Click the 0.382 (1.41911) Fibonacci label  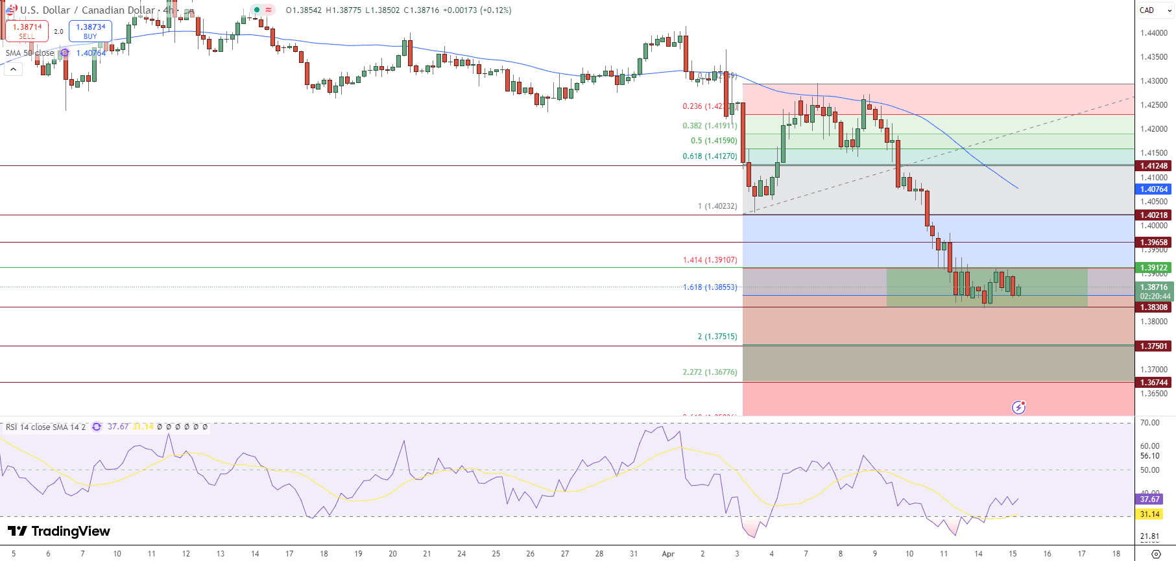(710, 126)
